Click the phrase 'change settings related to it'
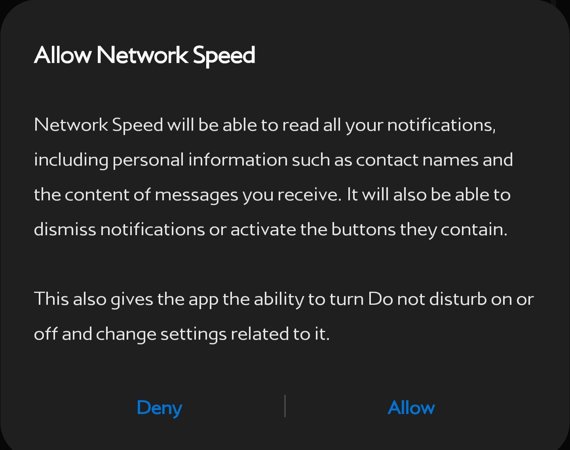 pos(213,334)
